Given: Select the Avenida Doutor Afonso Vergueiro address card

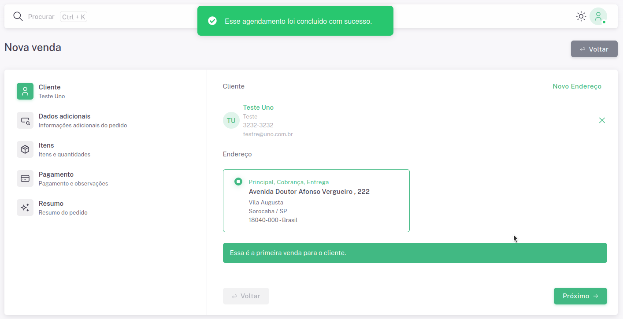Looking at the screenshot, I should pyautogui.click(x=316, y=200).
